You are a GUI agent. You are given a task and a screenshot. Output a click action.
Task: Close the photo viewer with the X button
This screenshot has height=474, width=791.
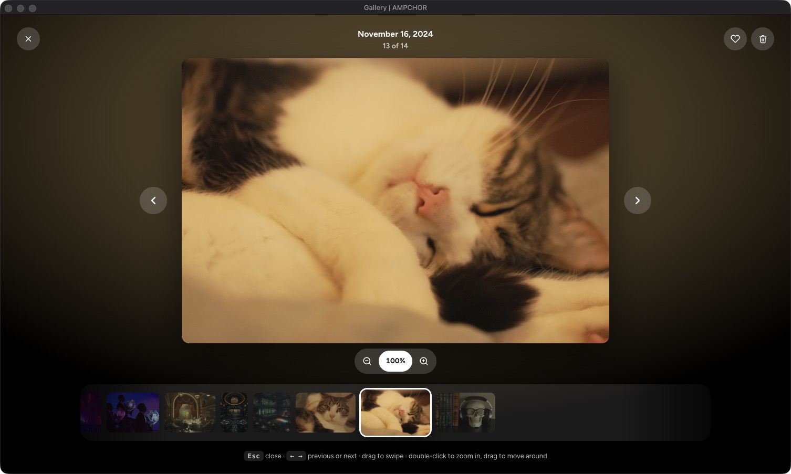(28, 39)
